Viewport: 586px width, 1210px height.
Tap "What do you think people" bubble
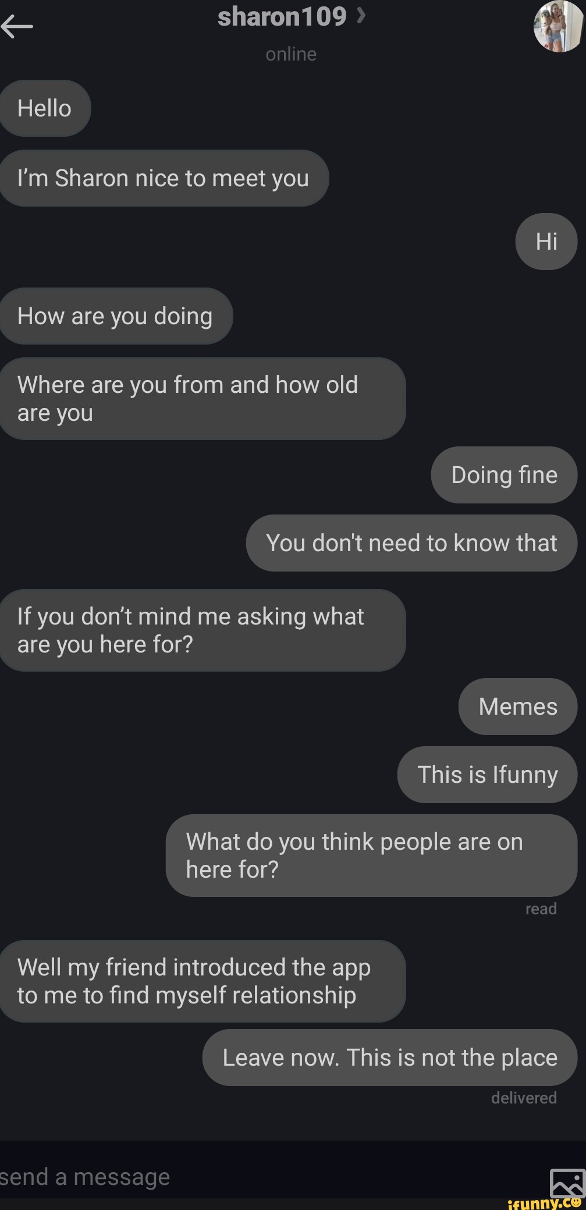[371, 856]
